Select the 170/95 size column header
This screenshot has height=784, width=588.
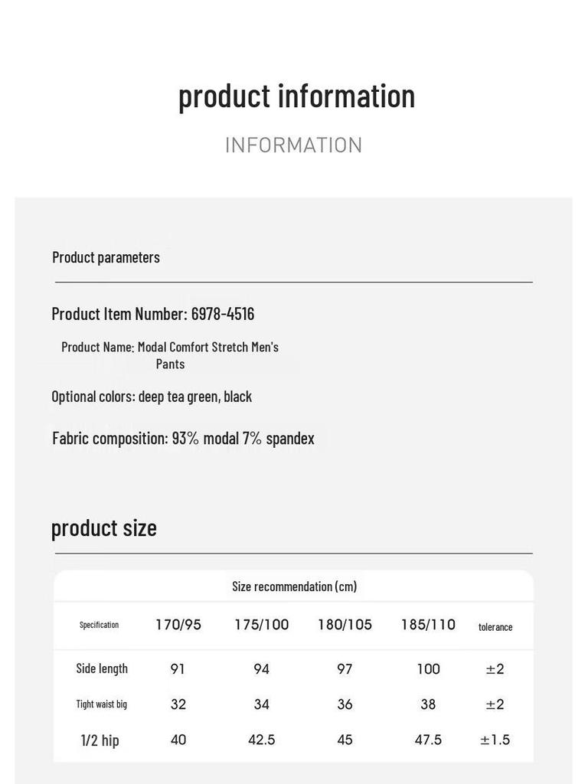pos(178,625)
